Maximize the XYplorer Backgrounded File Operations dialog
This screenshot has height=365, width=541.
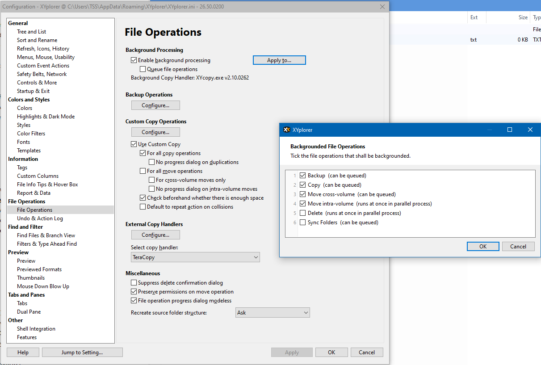pyautogui.click(x=510, y=130)
